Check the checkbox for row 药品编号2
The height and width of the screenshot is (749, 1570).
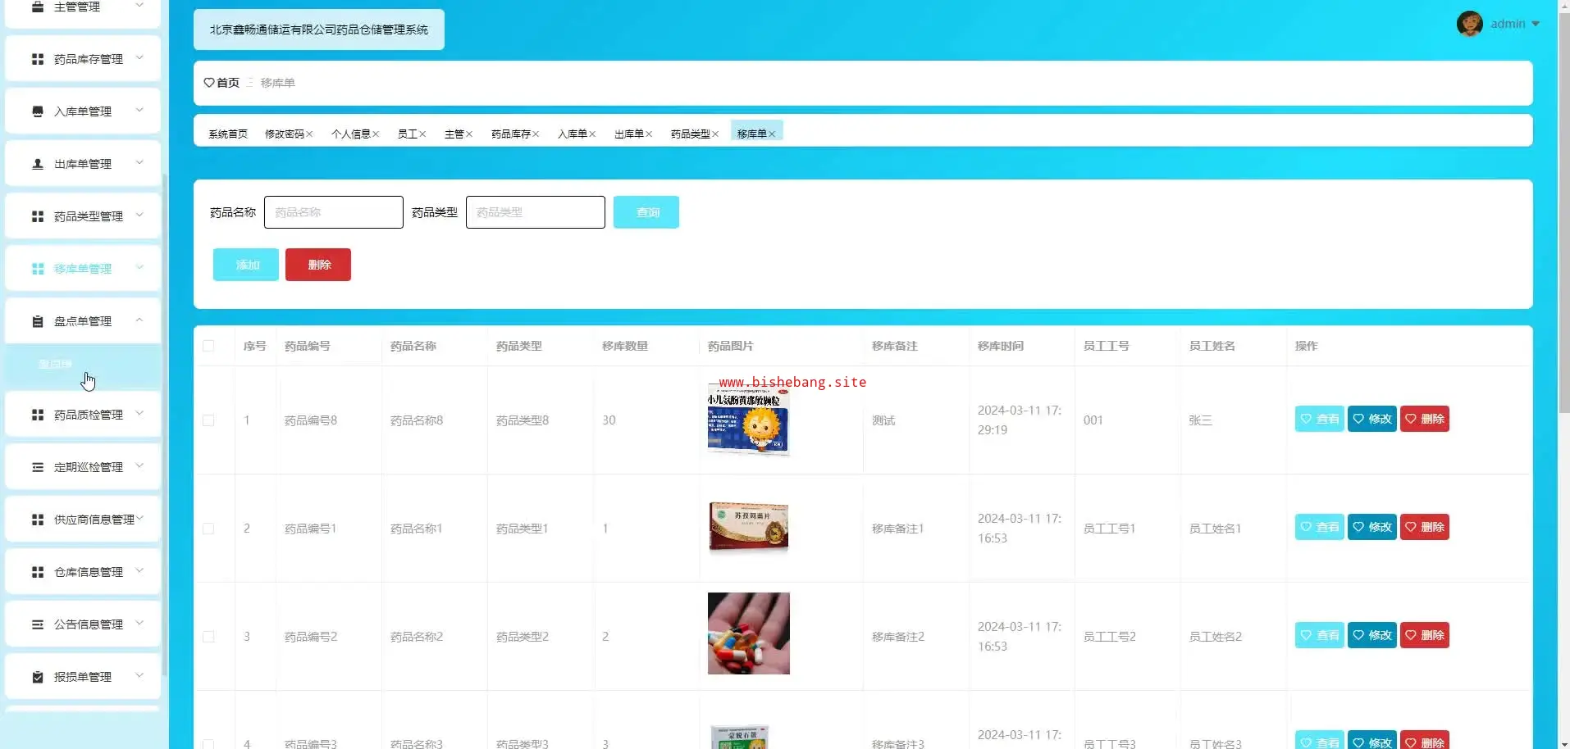(x=208, y=637)
